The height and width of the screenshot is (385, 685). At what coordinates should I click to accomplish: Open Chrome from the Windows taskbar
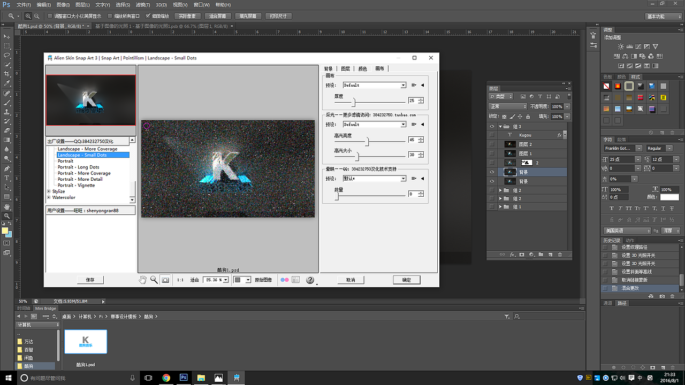point(166,378)
